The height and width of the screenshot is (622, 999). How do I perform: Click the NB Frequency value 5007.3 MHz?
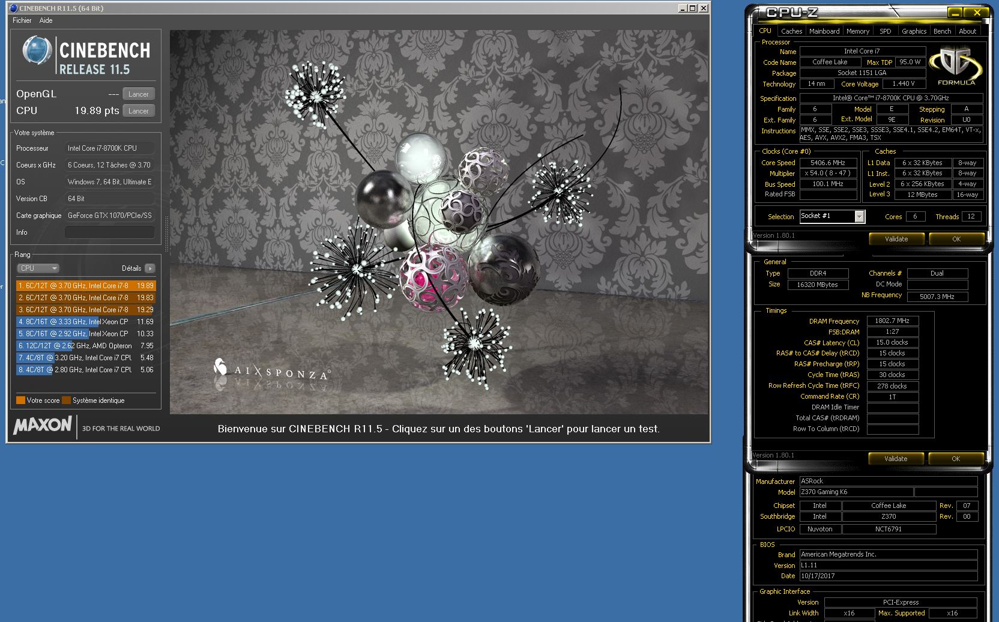tap(937, 297)
